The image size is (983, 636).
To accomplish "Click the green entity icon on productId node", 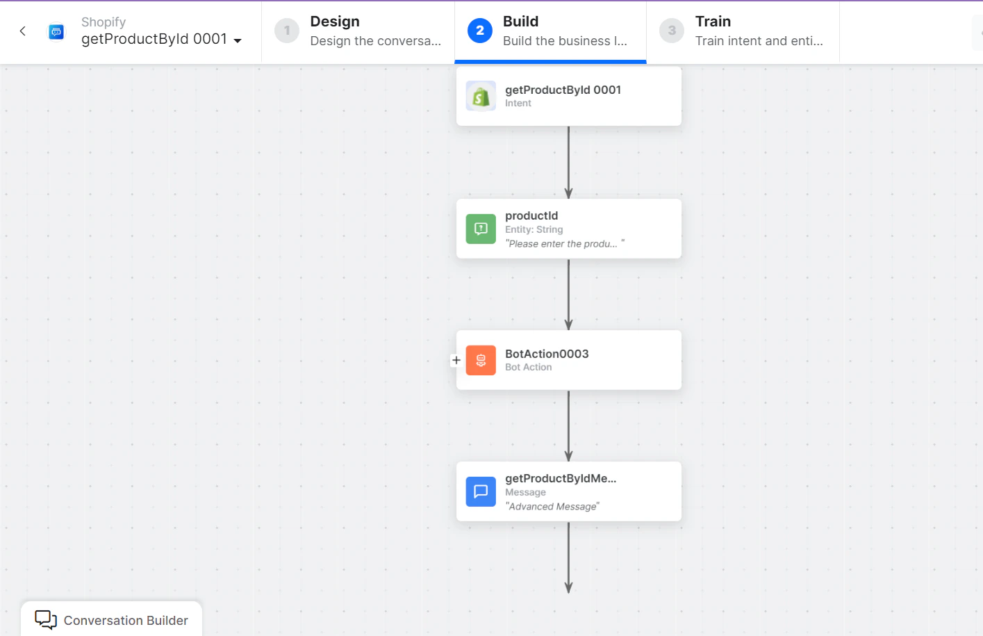I will coord(480,229).
